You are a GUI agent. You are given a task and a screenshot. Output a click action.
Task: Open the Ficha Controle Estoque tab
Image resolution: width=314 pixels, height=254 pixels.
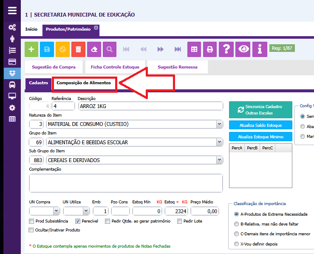coord(115,67)
